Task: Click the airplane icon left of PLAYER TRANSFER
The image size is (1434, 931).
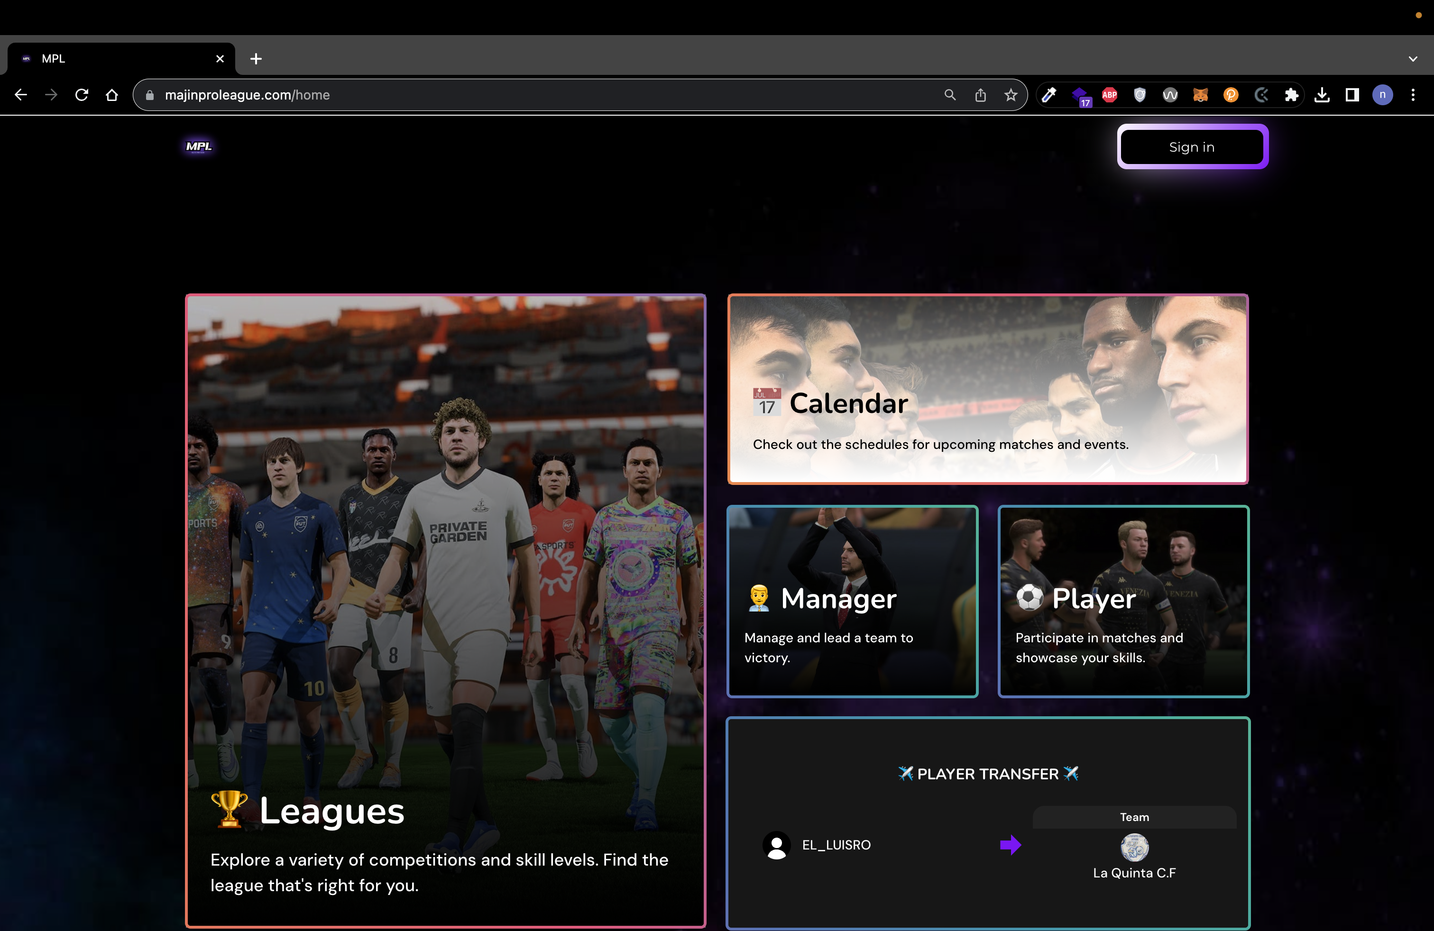Action: tap(905, 773)
